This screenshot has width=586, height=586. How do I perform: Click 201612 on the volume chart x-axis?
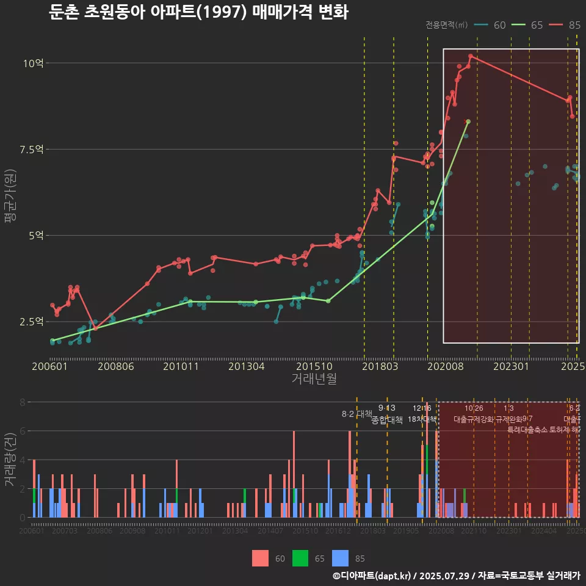[338, 530]
